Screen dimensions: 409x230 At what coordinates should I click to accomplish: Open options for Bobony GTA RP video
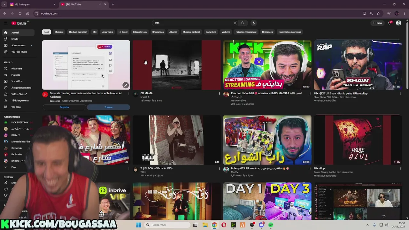click(x=310, y=169)
